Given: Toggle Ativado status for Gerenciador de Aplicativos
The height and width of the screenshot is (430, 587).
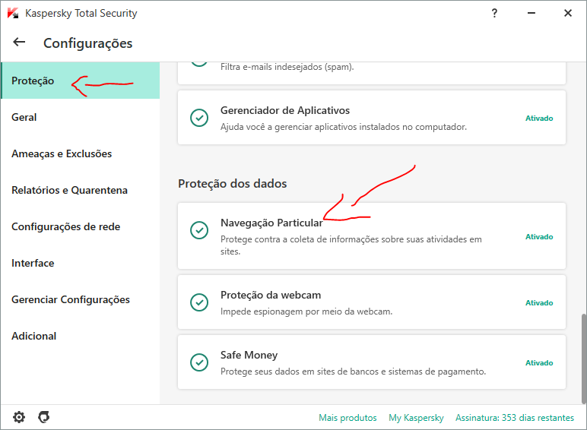Looking at the screenshot, I should [x=539, y=119].
